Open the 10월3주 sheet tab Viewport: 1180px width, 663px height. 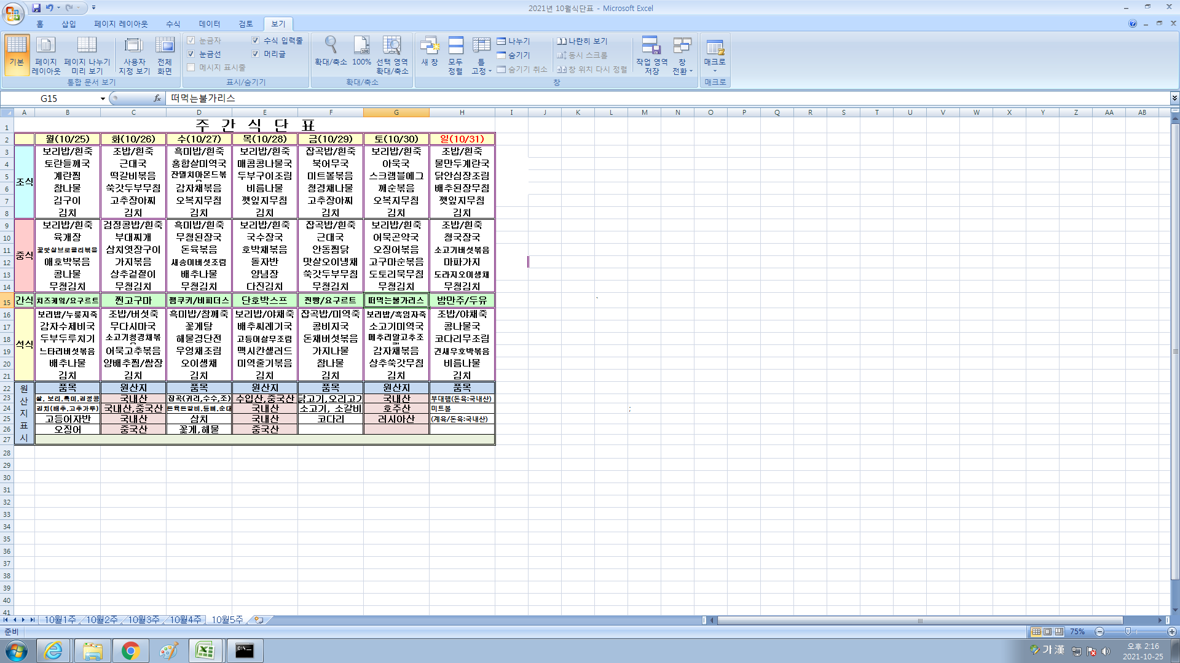143,620
